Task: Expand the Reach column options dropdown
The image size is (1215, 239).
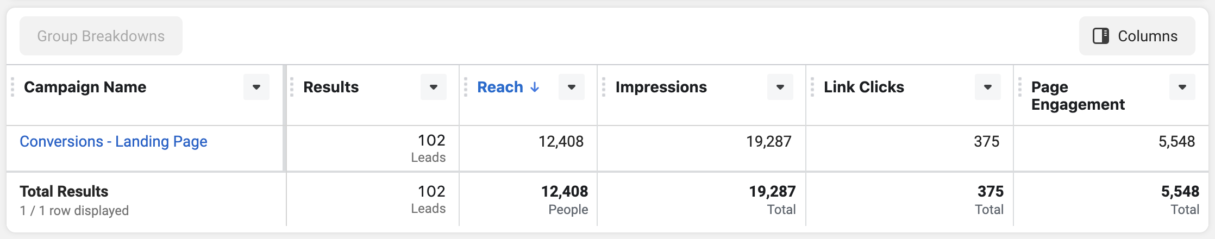Action: (572, 87)
